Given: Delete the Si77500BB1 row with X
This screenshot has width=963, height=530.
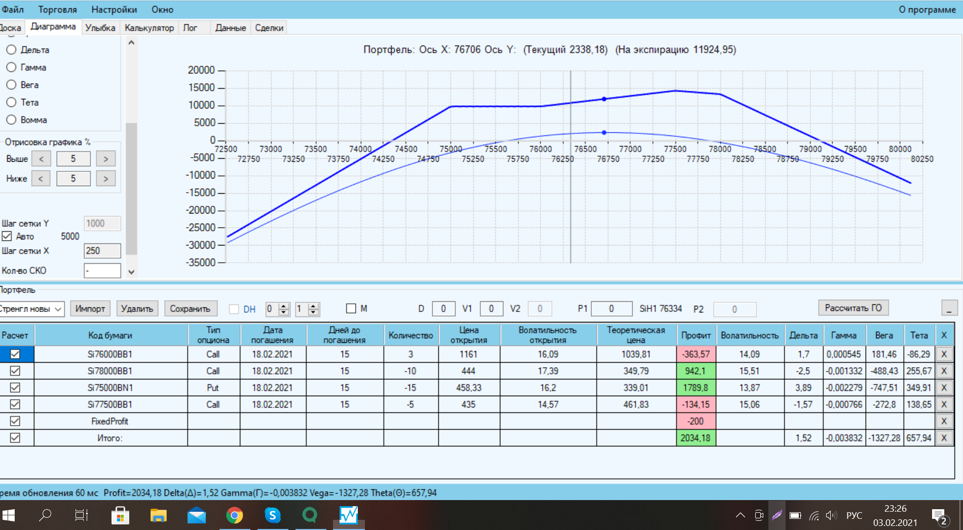Looking at the screenshot, I should 944,404.
